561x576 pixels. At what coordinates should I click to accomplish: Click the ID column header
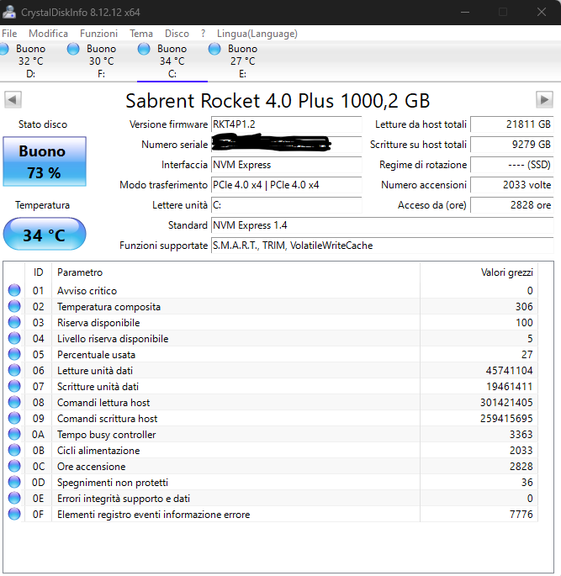point(38,272)
